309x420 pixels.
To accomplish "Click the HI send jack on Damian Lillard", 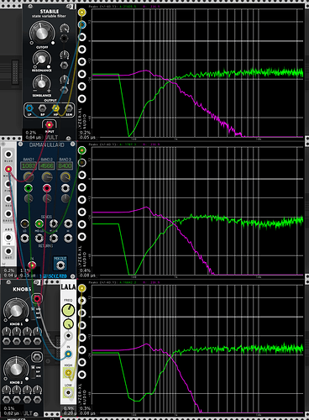I will click(x=68, y=223).
